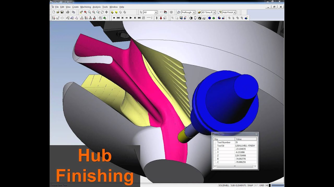
Task: Select the plain Zoom magnifier tool
Action: [x=90, y=12]
